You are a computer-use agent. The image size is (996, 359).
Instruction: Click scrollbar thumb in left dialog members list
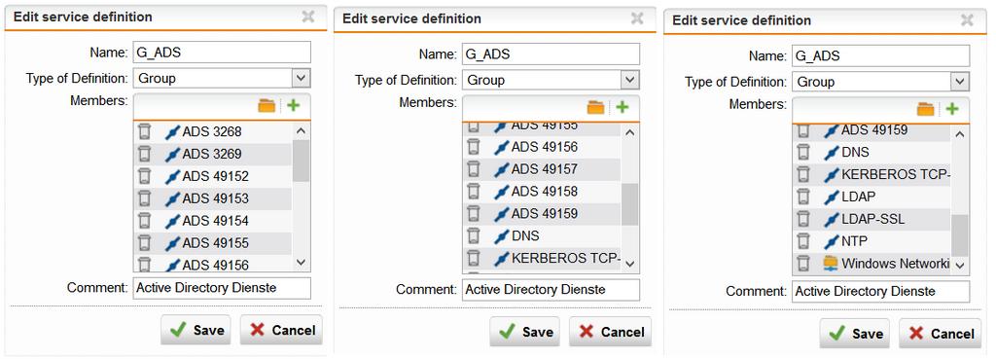tap(302, 161)
